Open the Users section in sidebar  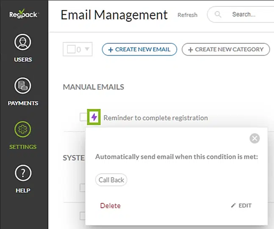pyautogui.click(x=24, y=48)
